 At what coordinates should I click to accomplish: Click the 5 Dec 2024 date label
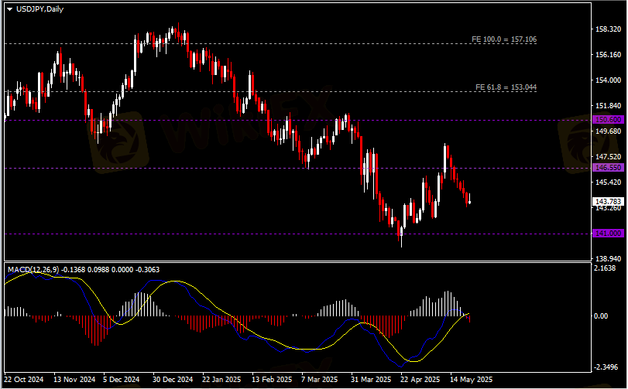(122, 379)
